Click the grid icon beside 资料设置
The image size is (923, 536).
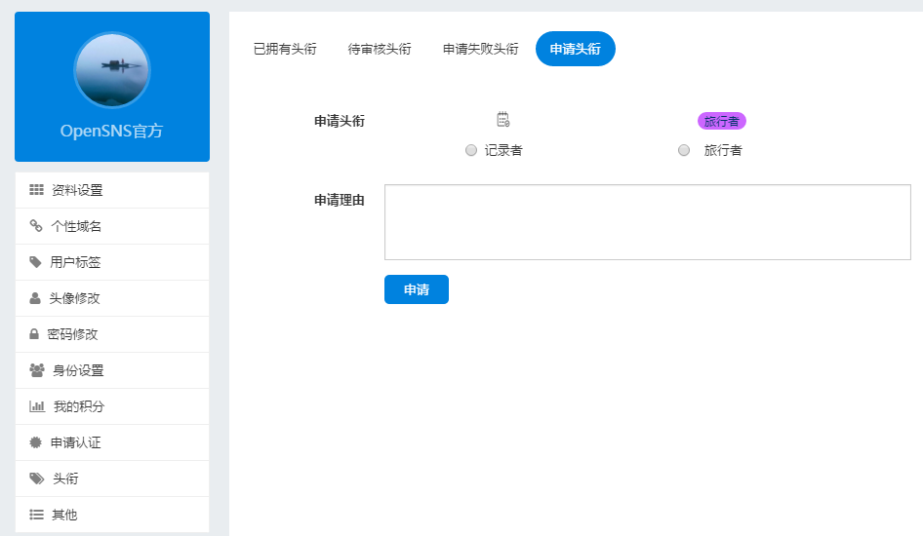[36, 190]
